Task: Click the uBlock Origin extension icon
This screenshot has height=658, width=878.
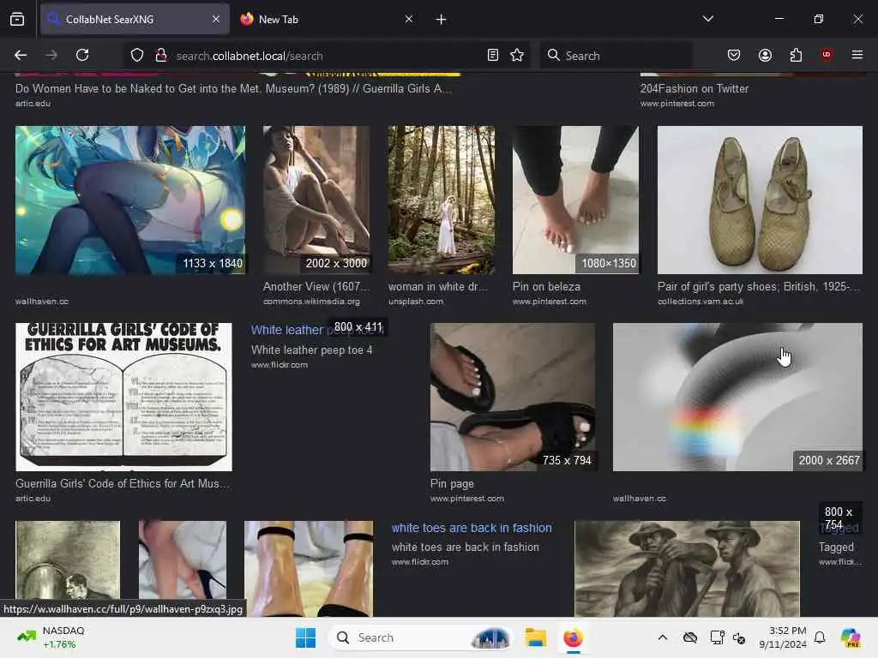Action: pos(827,55)
